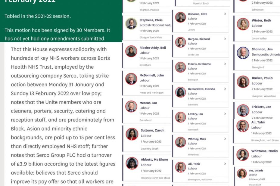Open the Barker, Paula member link

coord(262,78)
